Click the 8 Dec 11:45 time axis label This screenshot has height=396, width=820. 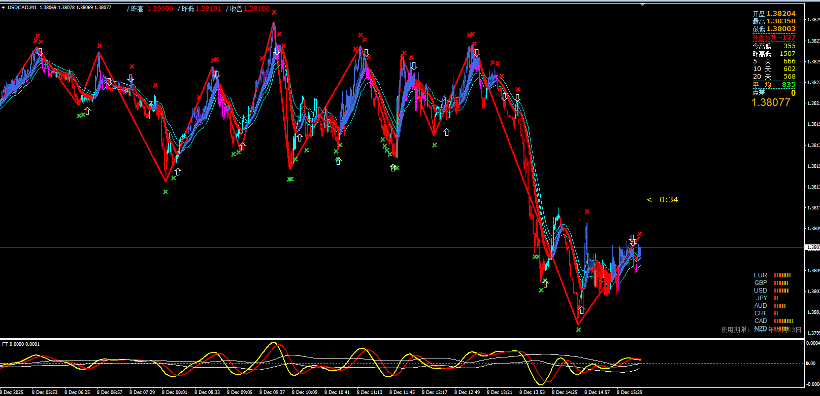402,392
